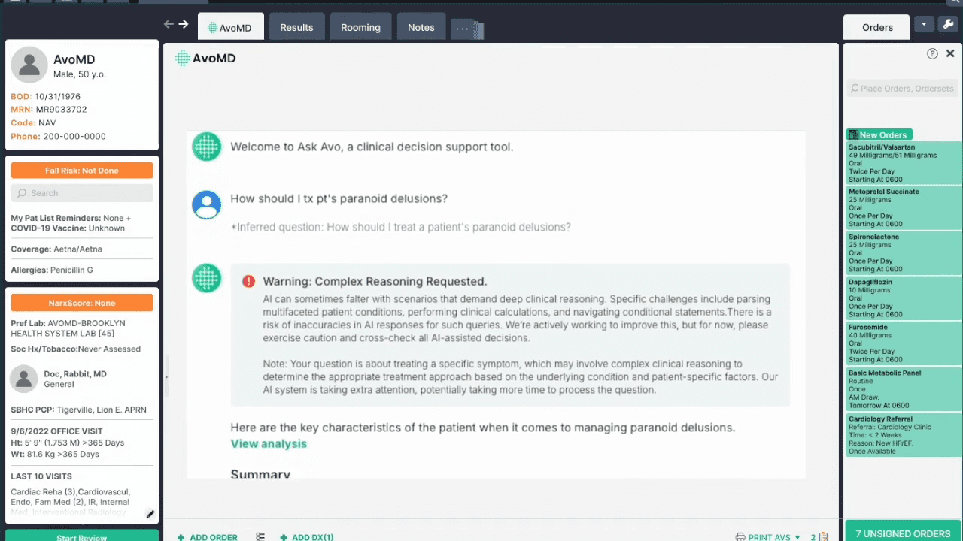Click the forward navigation arrow

[x=184, y=24]
